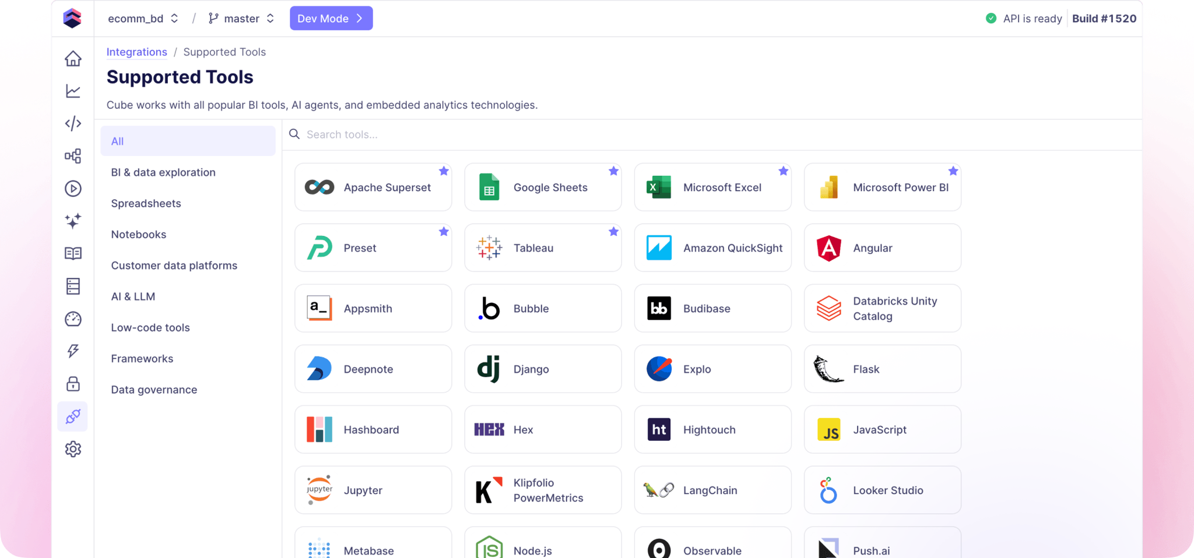This screenshot has height=558, width=1194.
Task: Click the Microsoft Excel logo icon
Action: click(659, 187)
